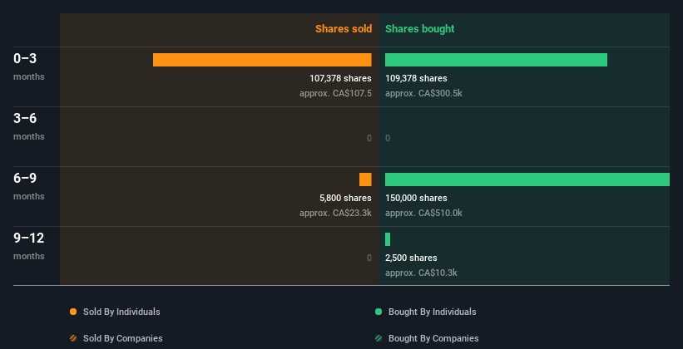
Task: Click the 3–6 months shares bought zero value
Action: click(388, 139)
